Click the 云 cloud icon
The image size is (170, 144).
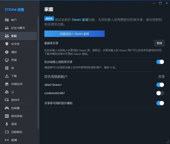click(7, 92)
